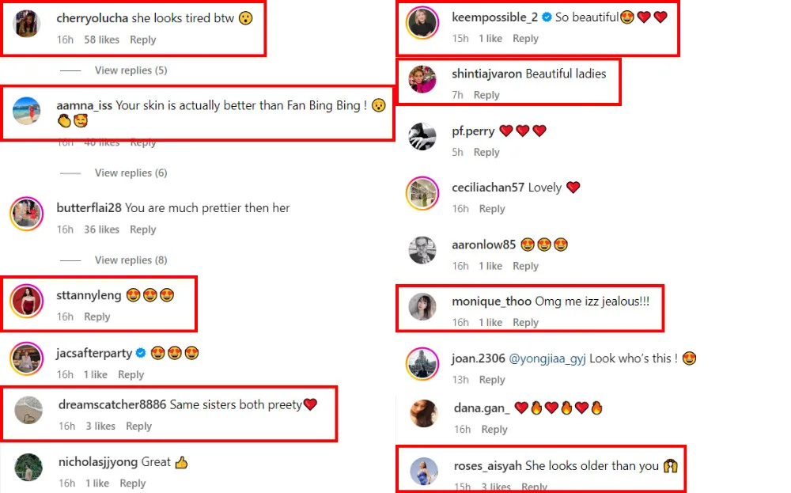Open shintiajvaron's username link
Image resolution: width=791 pixels, height=493 pixels.
click(486, 74)
